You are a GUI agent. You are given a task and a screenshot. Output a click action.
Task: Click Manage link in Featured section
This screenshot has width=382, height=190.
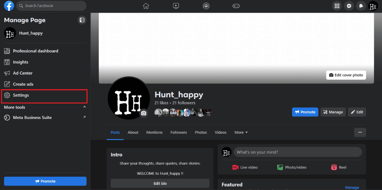(352, 187)
